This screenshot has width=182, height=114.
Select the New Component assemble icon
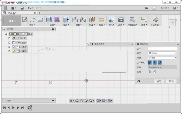click(x=75, y=19)
